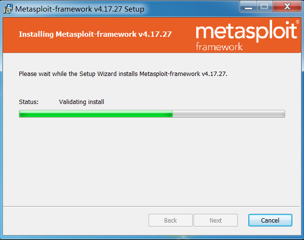
Task: Click the separator line above the buttons
Action: click(151, 206)
